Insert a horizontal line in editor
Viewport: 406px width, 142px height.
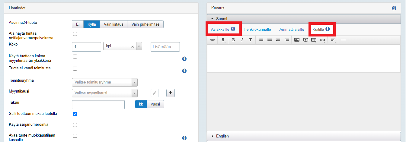click(343, 40)
